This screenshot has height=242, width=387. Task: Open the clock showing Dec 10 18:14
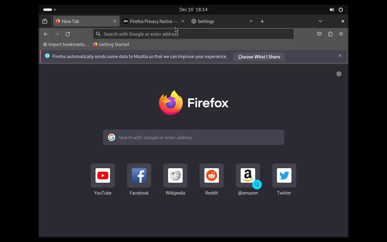[193, 10]
